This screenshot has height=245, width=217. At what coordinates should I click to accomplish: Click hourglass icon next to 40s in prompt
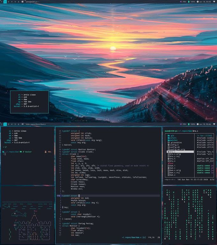[x=46, y=152]
